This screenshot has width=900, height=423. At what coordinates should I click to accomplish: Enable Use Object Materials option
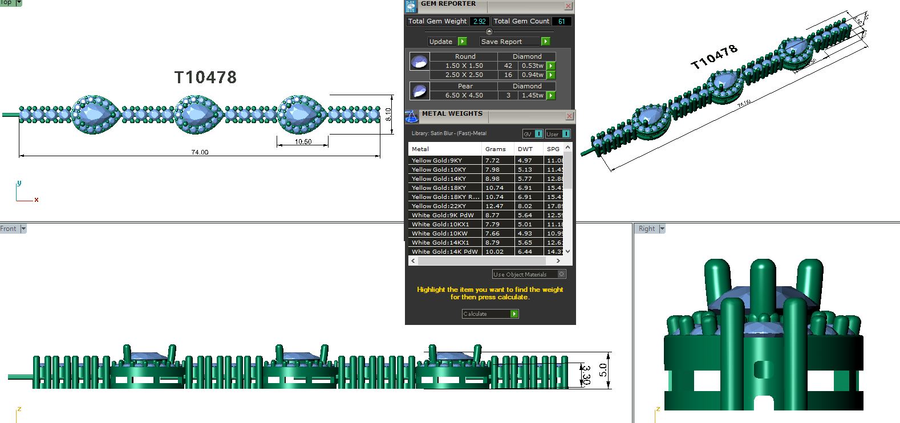(561, 274)
